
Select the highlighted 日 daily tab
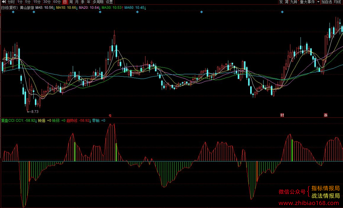(x=65, y=2)
